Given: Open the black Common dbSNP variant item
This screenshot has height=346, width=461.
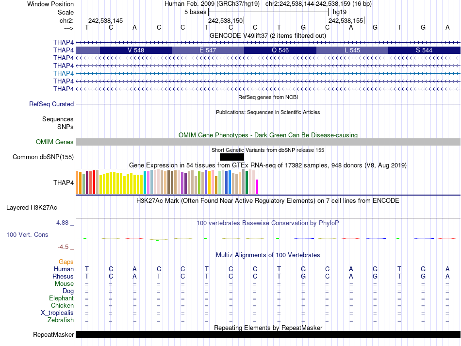Looking at the screenshot, I should click(231, 157).
